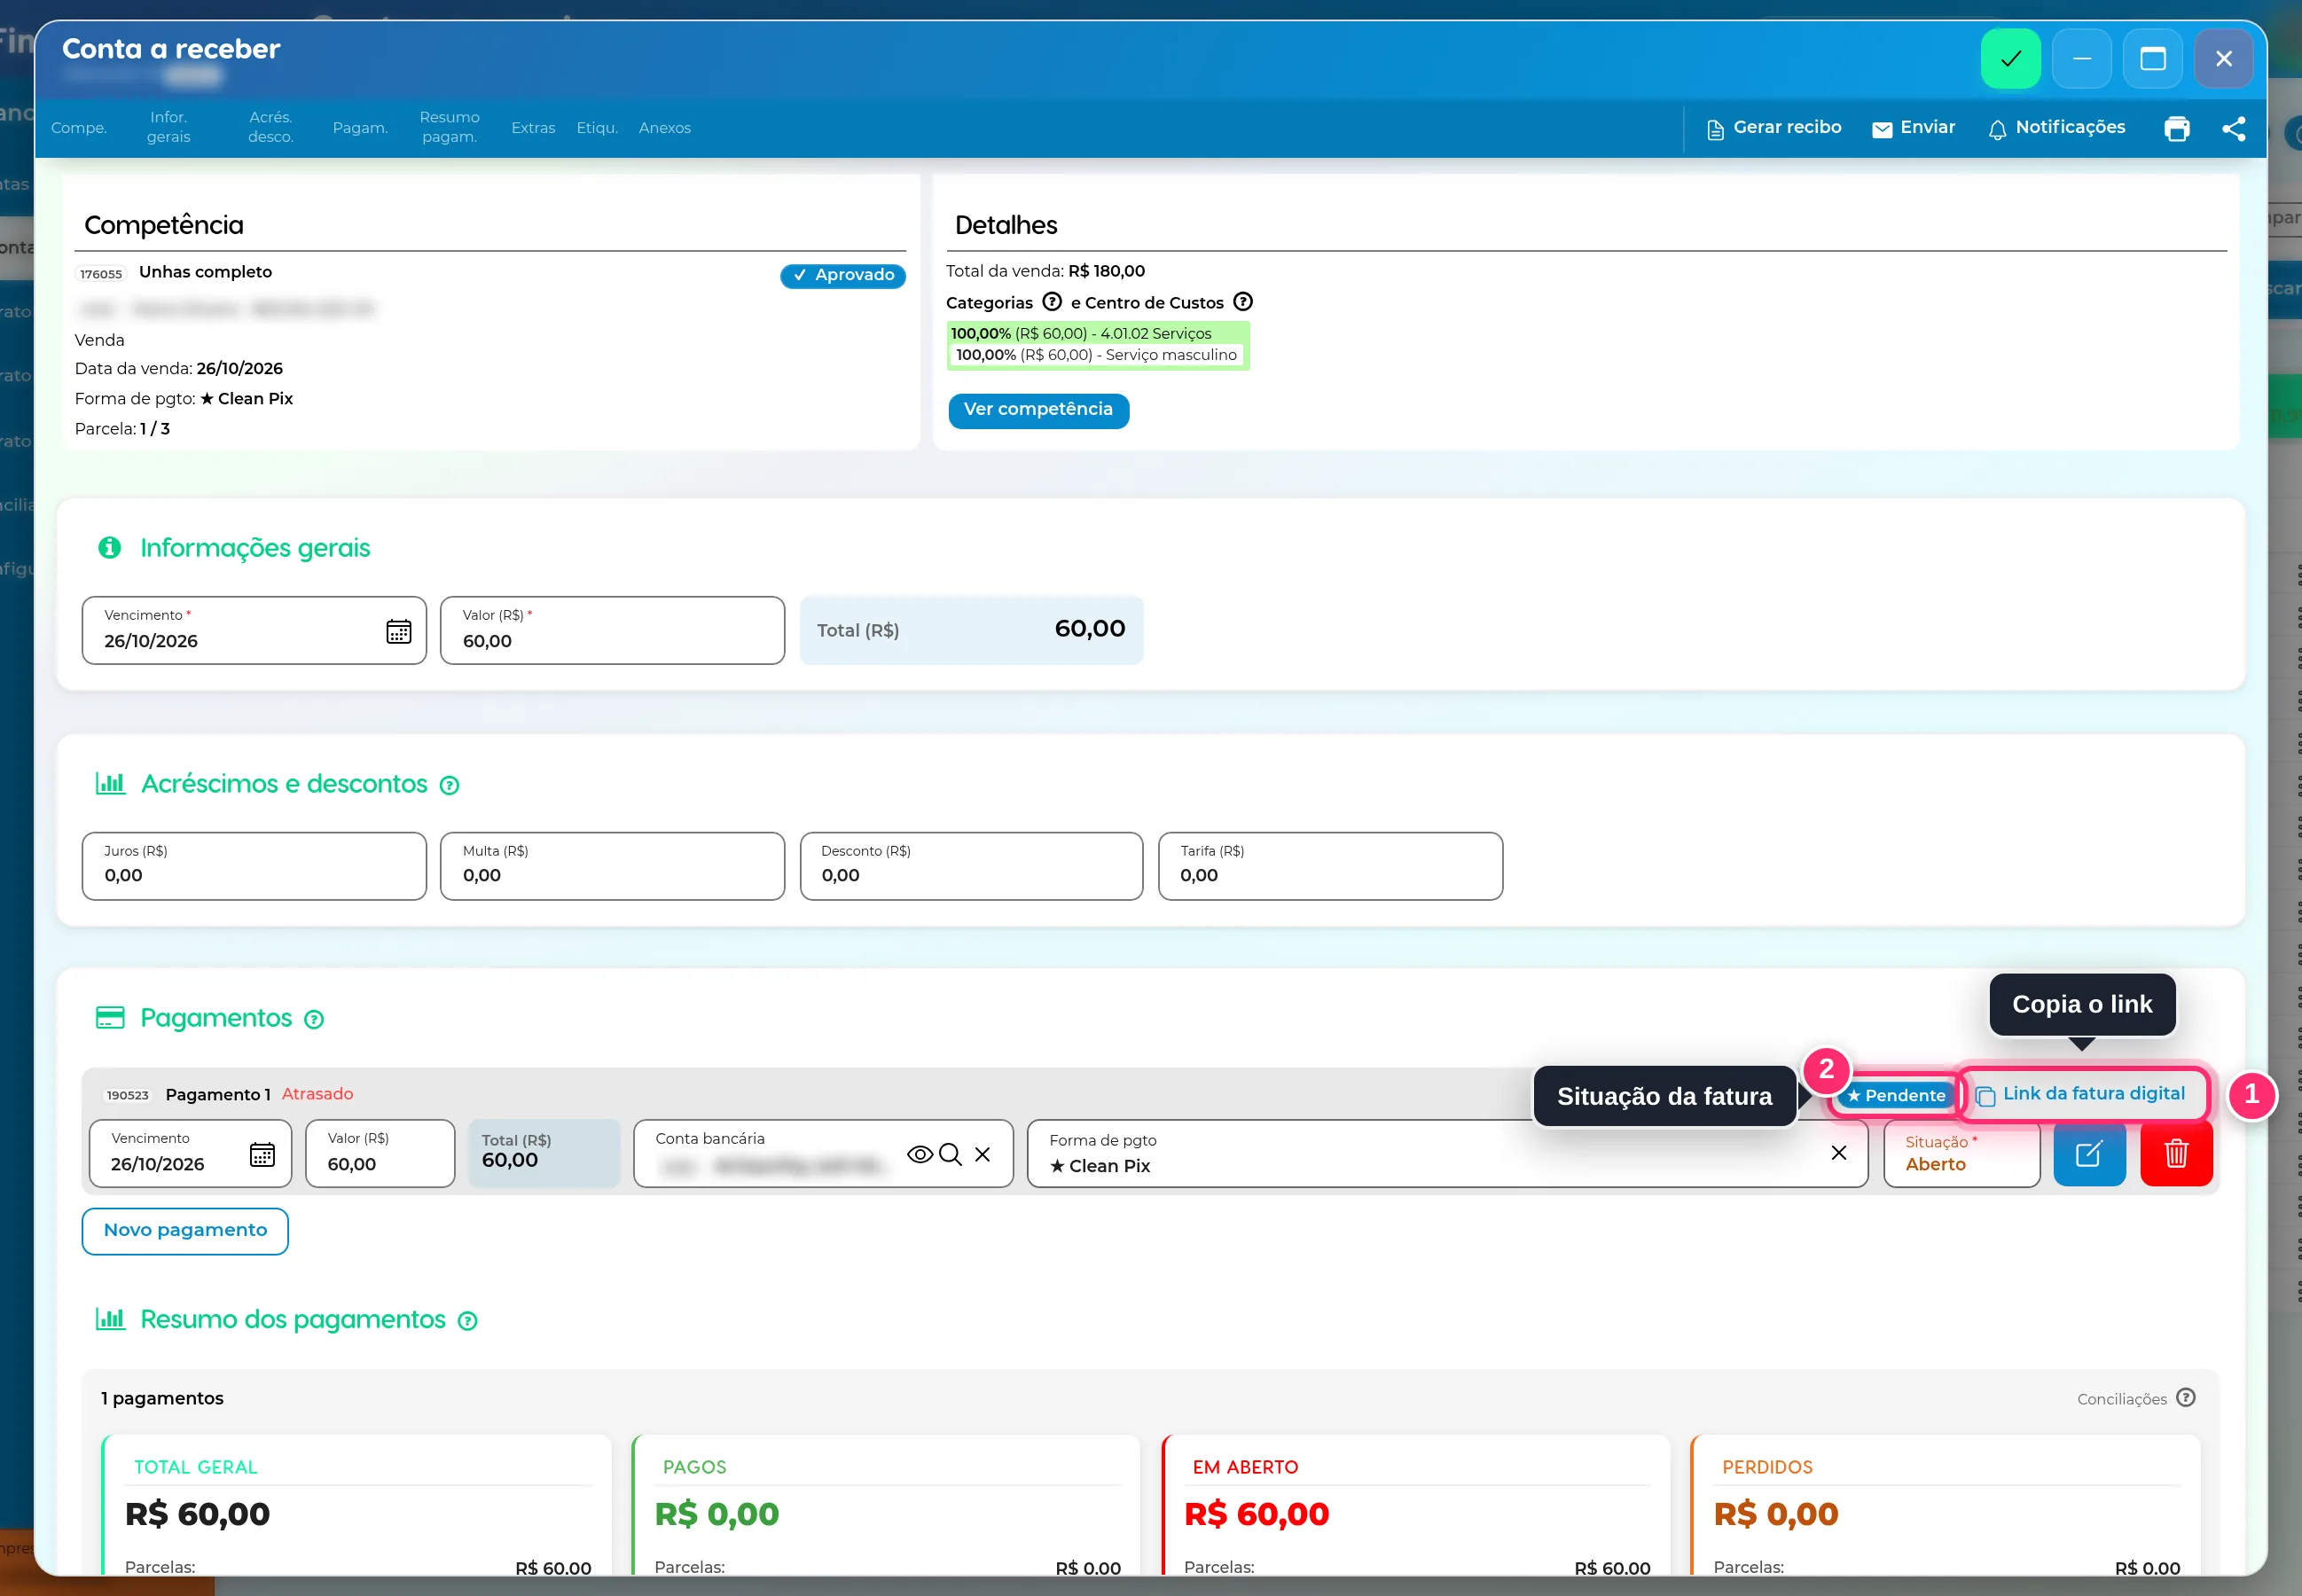2302x1596 pixels.
Task: Open the Forma de pgto Clean Pix field
Action: coord(1447,1154)
